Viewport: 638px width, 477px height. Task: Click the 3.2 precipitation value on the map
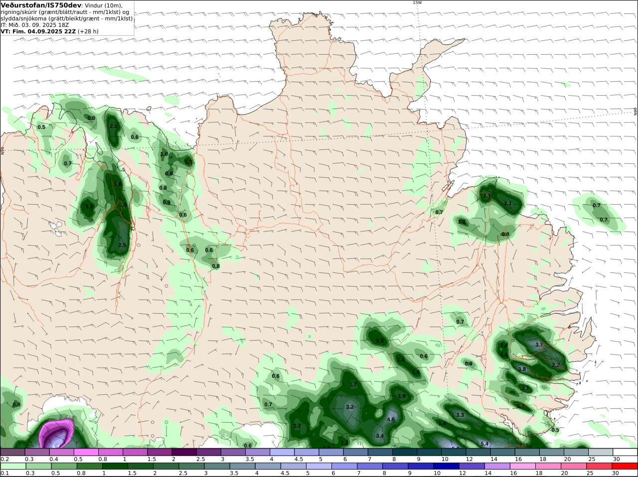tap(350, 407)
